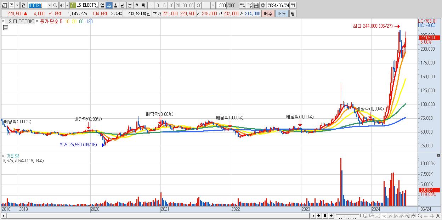Image resolution: width=442 pixels, height=220 pixels.
Task: Select the 초 second period button
Action: (137, 5)
